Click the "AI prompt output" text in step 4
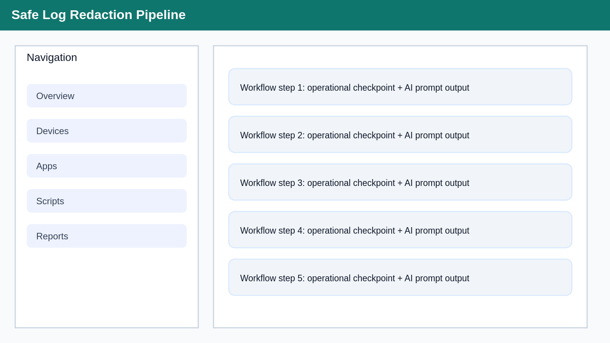The height and width of the screenshot is (343, 610). pyautogui.click(x=437, y=231)
